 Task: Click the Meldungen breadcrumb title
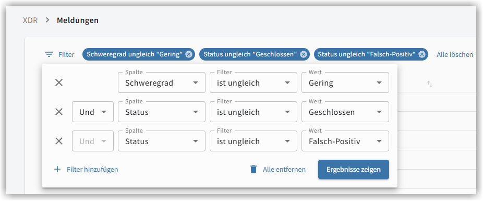coord(78,21)
